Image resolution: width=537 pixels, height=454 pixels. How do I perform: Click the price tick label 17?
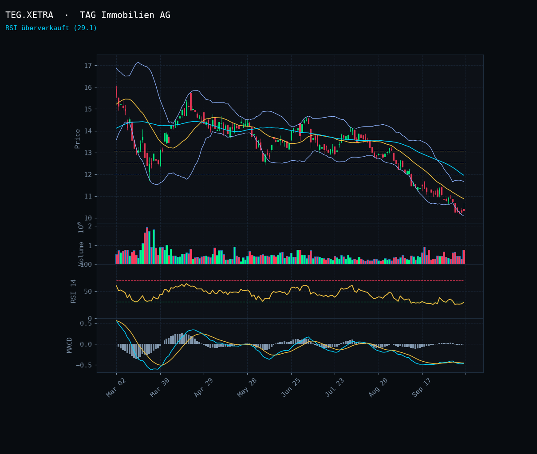coord(87,66)
